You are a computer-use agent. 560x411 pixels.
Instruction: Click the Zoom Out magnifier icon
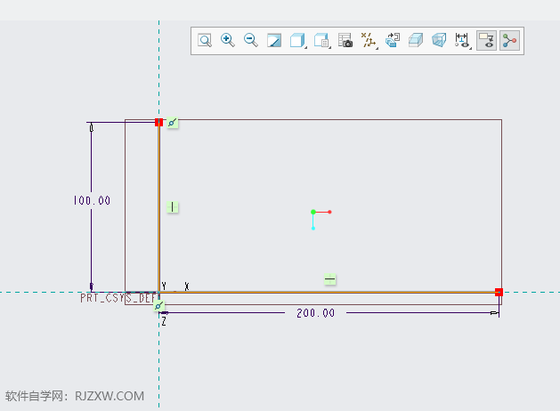point(251,40)
